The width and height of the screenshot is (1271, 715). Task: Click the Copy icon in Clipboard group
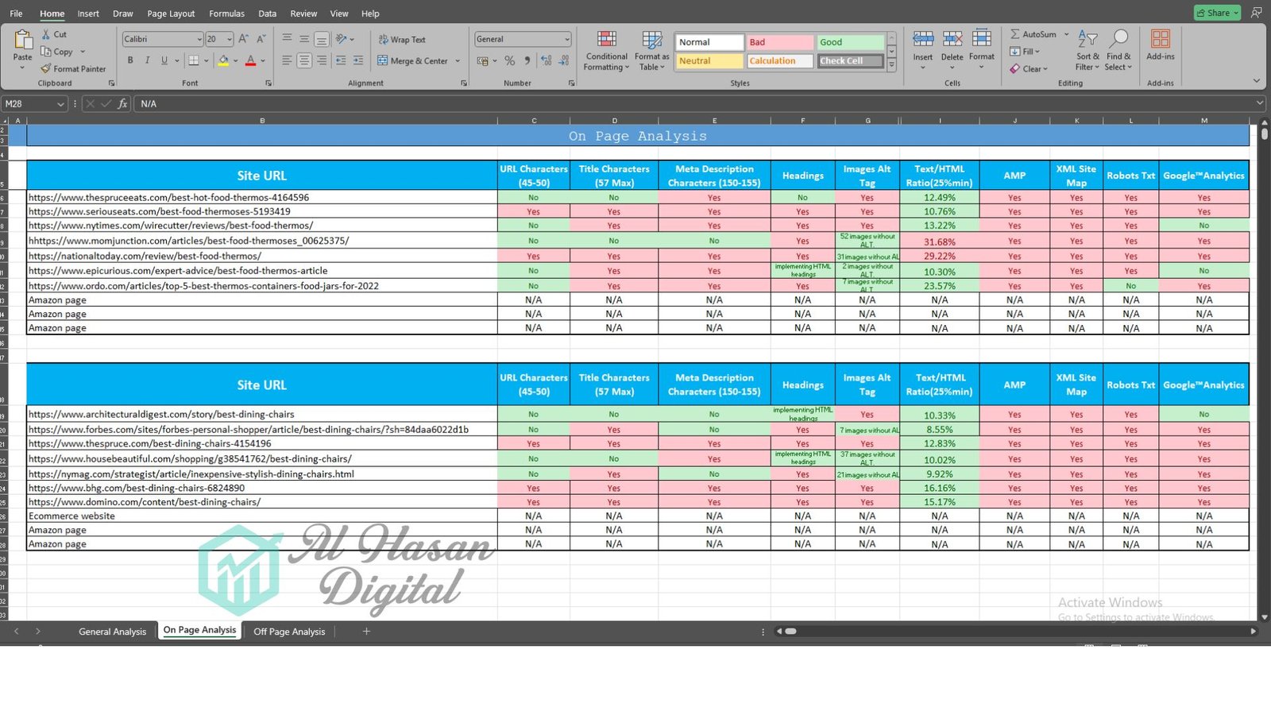(46, 52)
